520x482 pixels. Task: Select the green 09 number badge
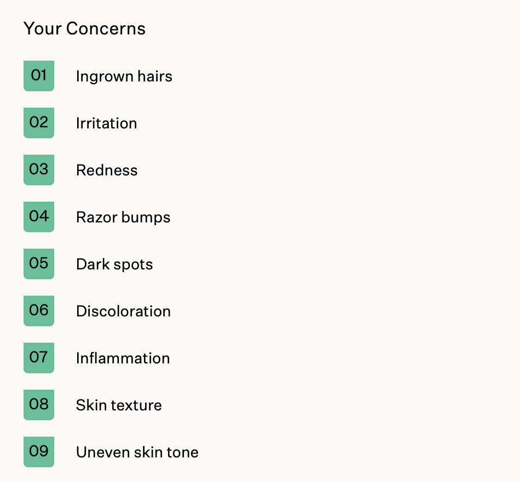click(39, 451)
